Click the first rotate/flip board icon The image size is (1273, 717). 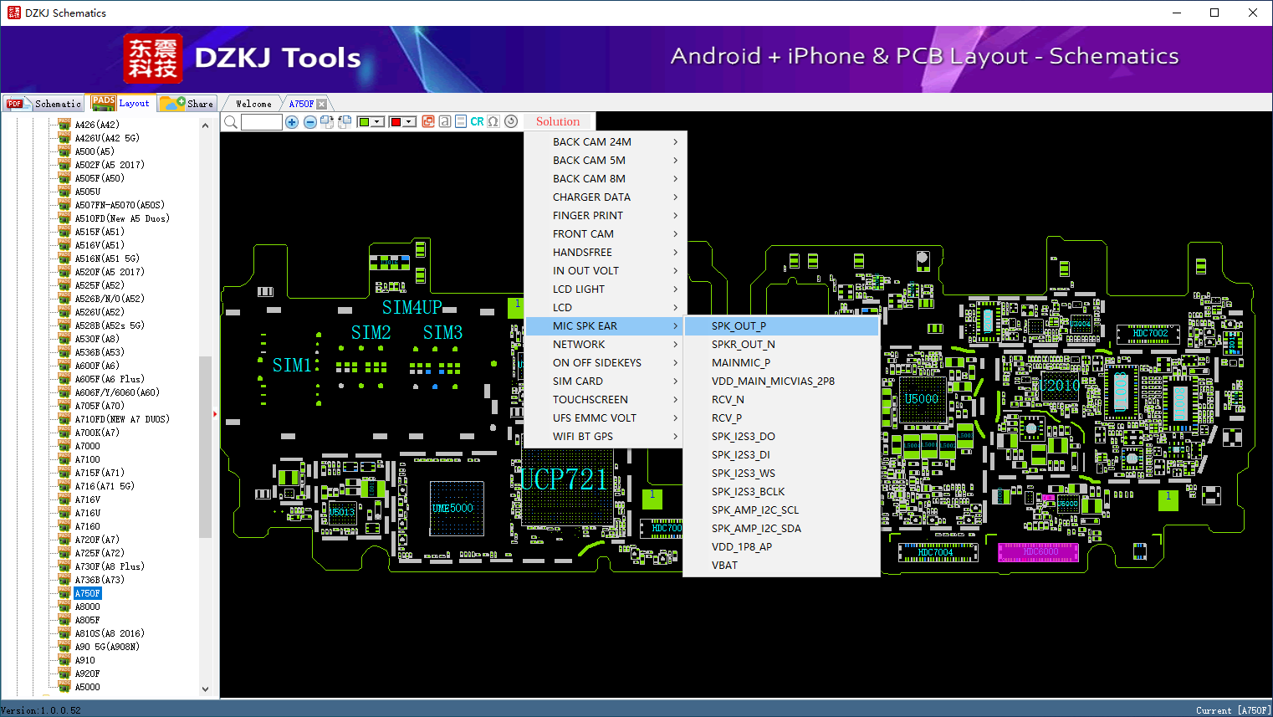[x=327, y=122]
